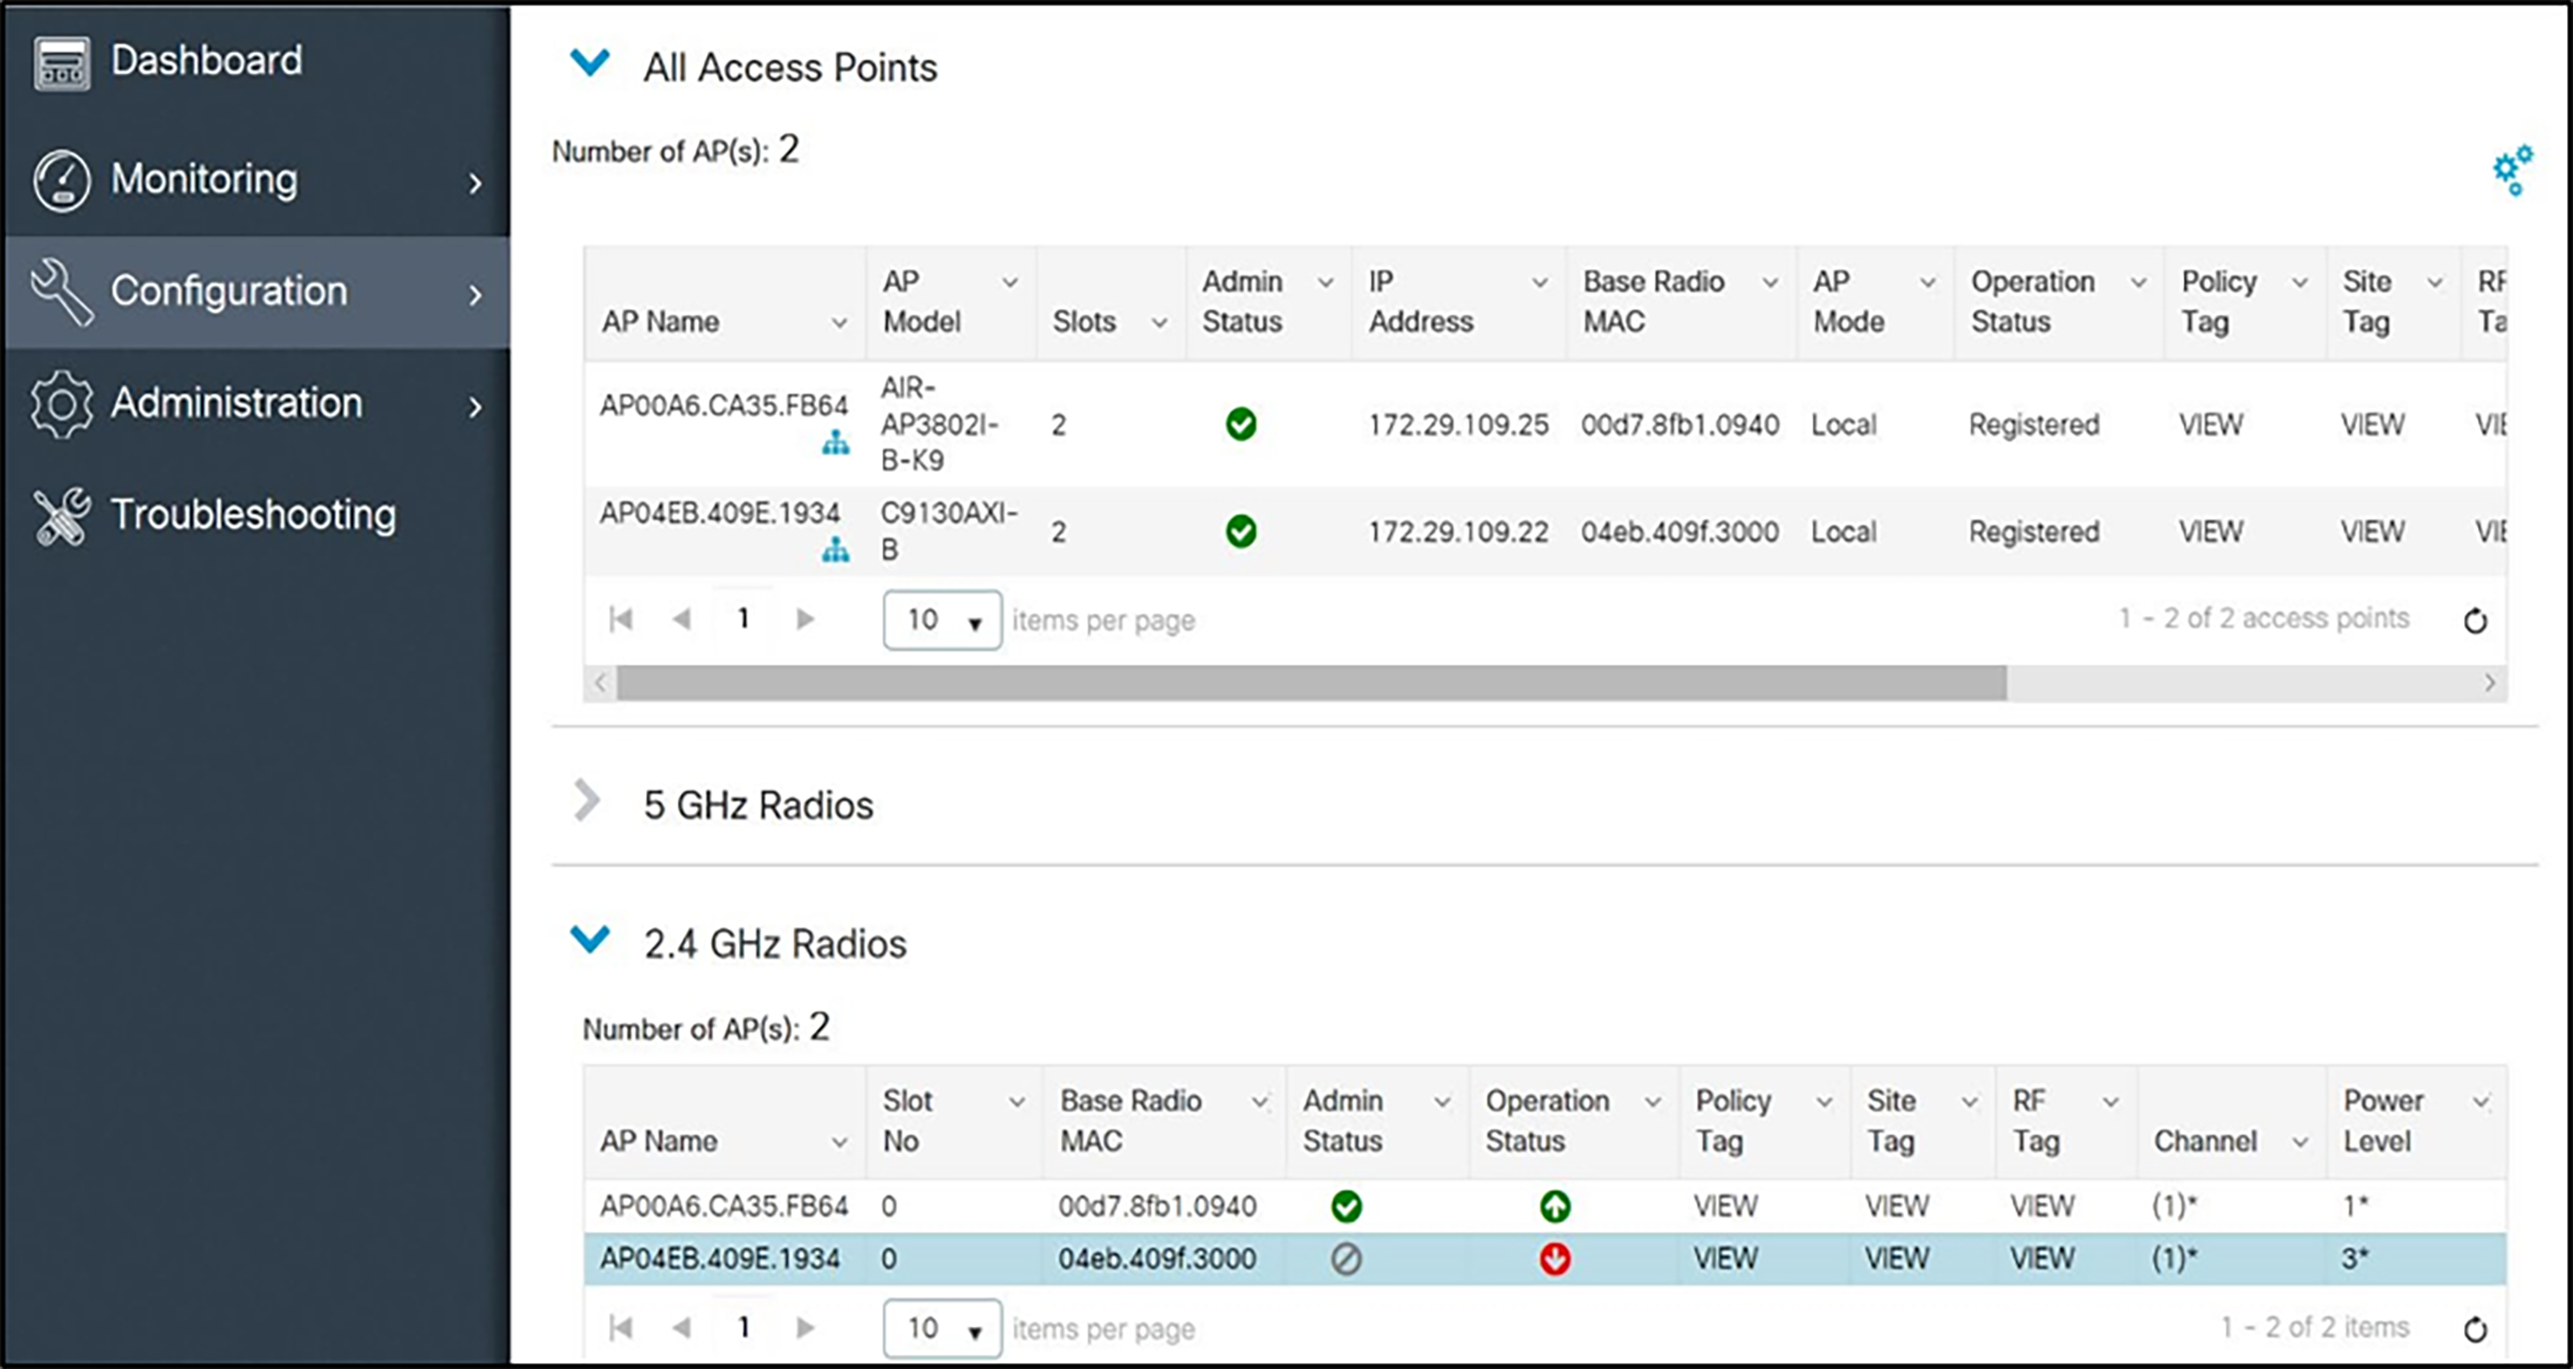Click red Operation Status arrow for AP04EB.409E.1934

1554,1258
